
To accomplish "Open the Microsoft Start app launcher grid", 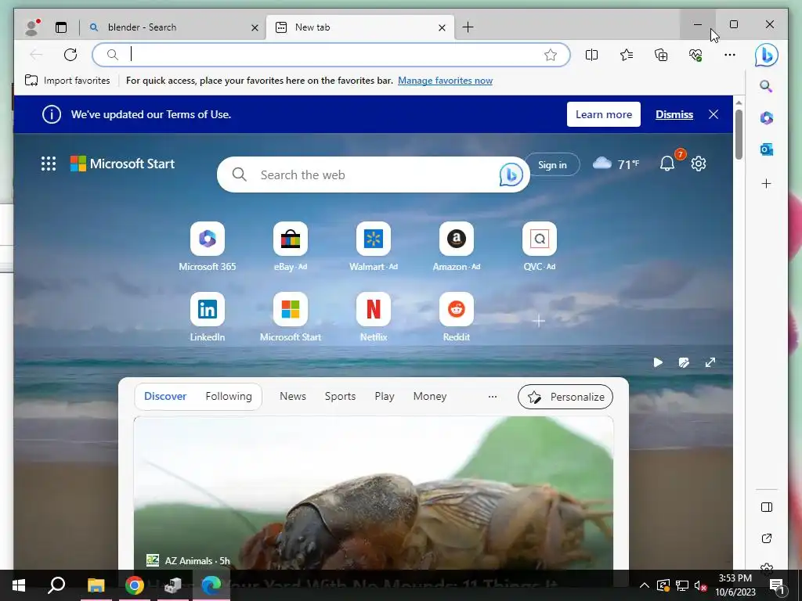I will (49, 164).
